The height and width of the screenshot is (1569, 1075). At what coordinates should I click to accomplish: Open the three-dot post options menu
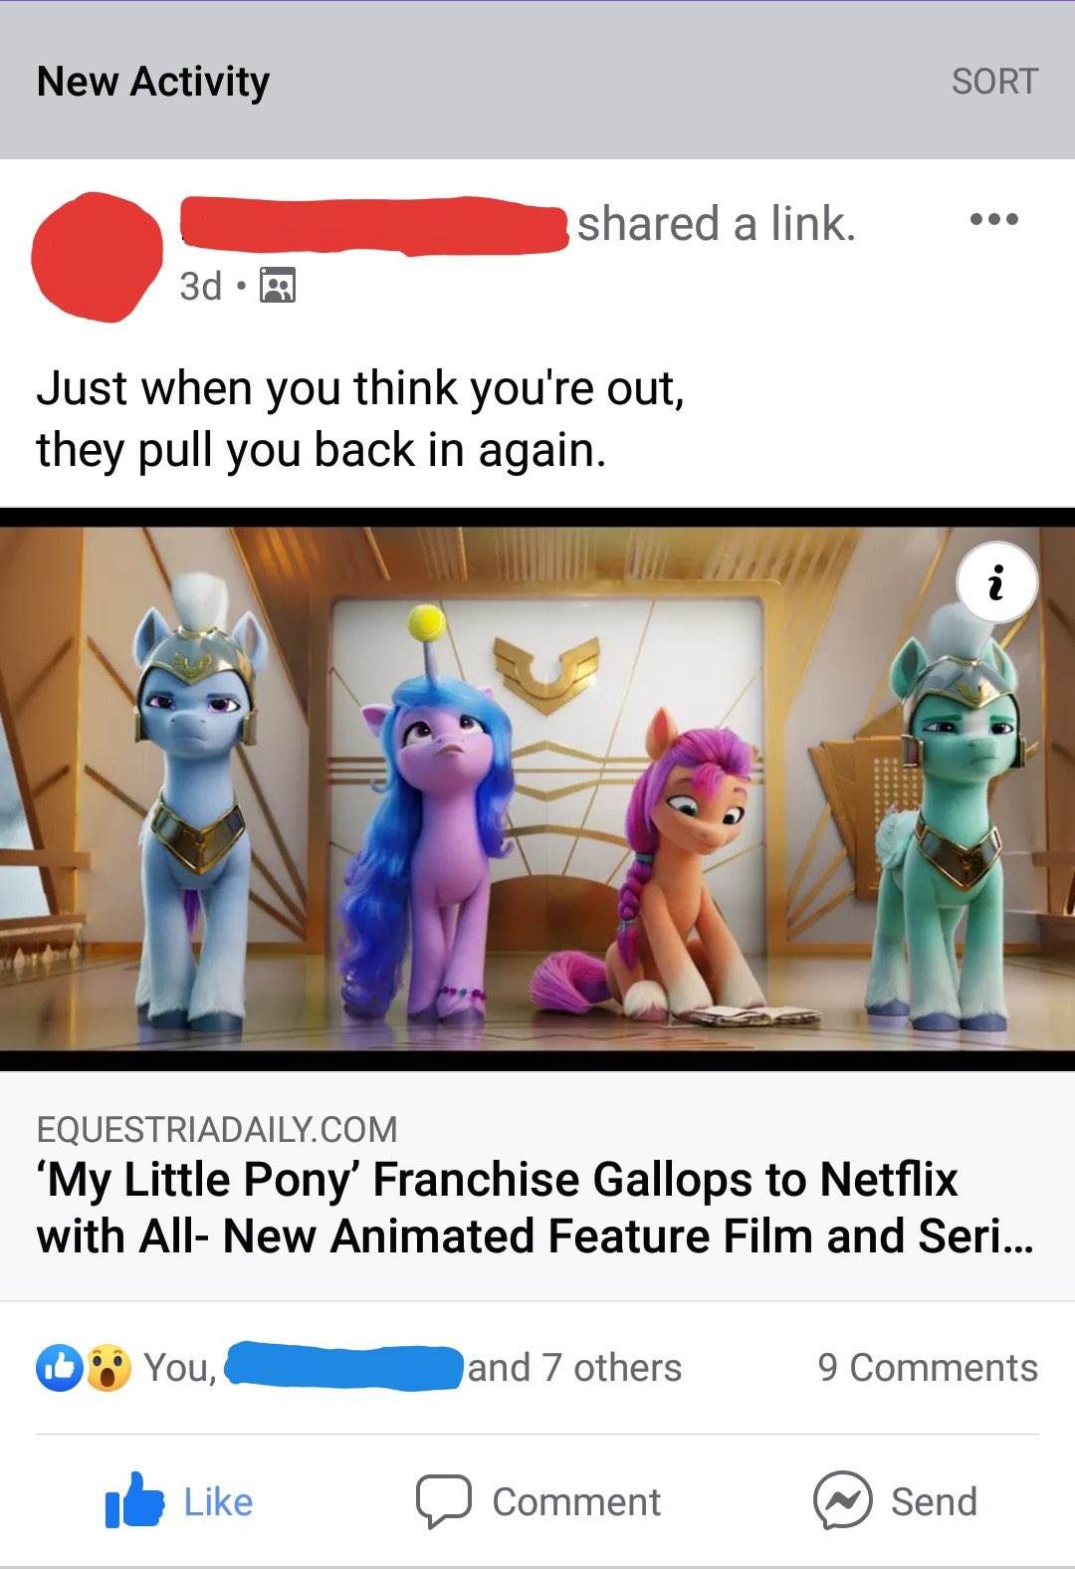(993, 219)
